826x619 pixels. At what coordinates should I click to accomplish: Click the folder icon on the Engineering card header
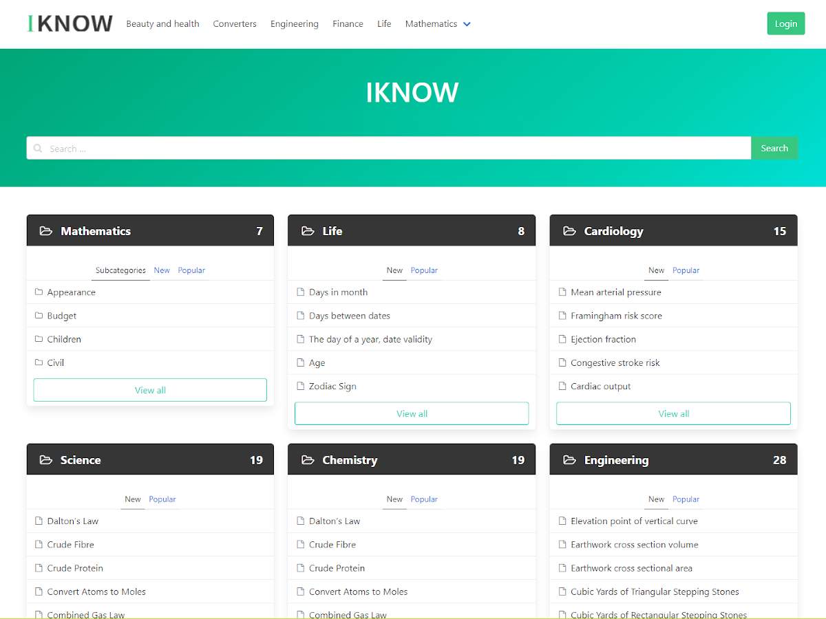(x=569, y=459)
